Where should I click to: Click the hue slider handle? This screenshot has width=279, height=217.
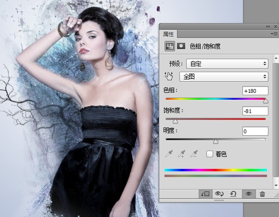click(x=266, y=101)
